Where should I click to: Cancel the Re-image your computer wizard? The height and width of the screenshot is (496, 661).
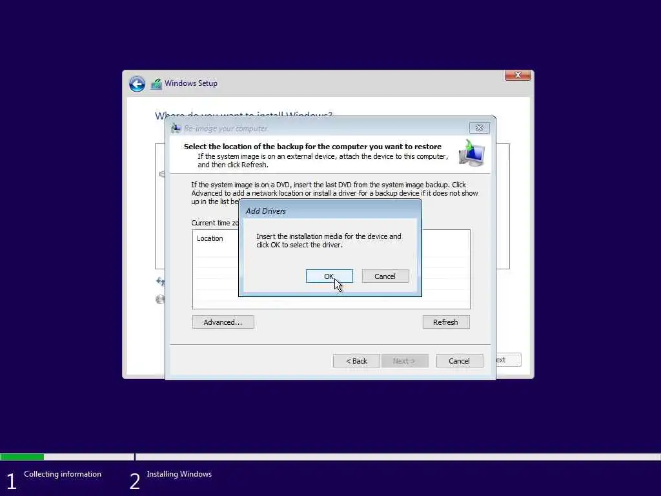click(459, 361)
